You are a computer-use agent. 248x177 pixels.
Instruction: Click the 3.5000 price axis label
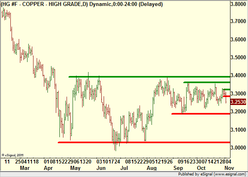coord(238,57)
